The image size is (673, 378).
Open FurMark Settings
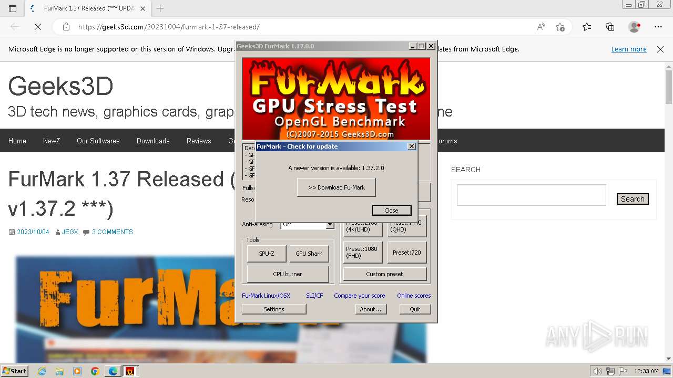[x=274, y=309]
